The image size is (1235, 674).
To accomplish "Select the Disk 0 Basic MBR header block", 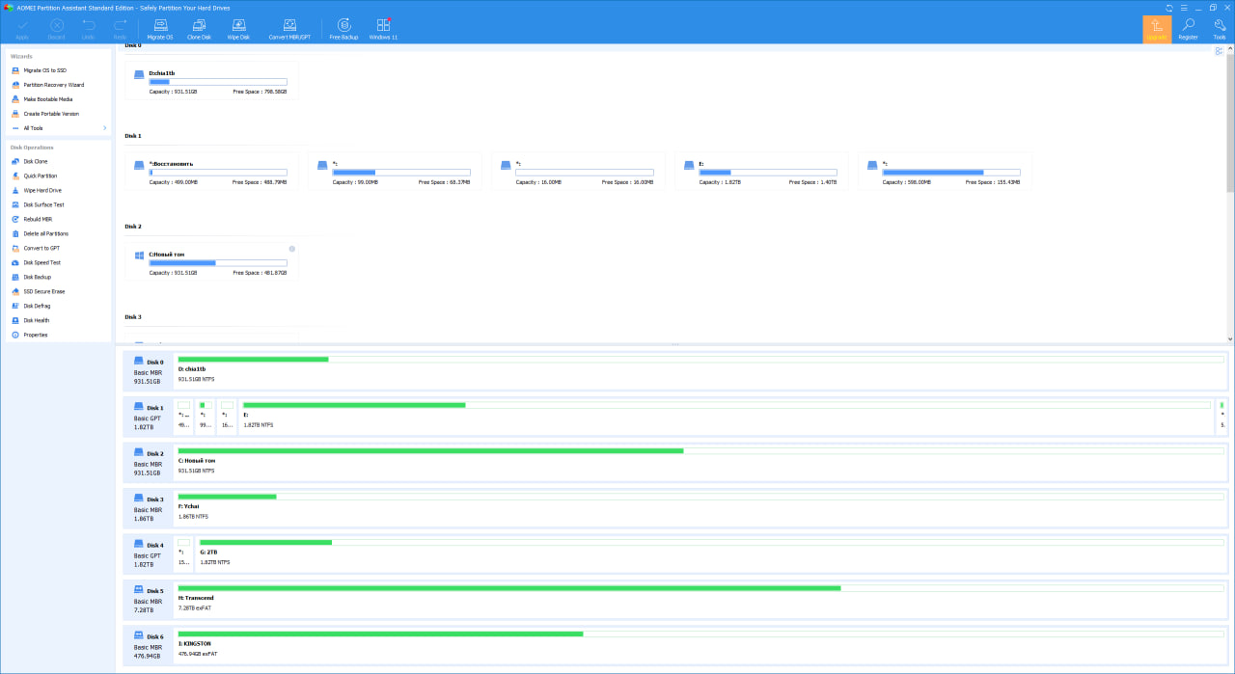I will [x=148, y=370].
